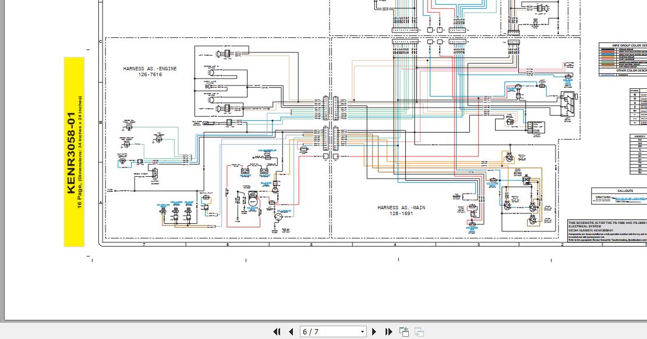Go to the previous page
Screen dimensions: 647x339
(291, 331)
